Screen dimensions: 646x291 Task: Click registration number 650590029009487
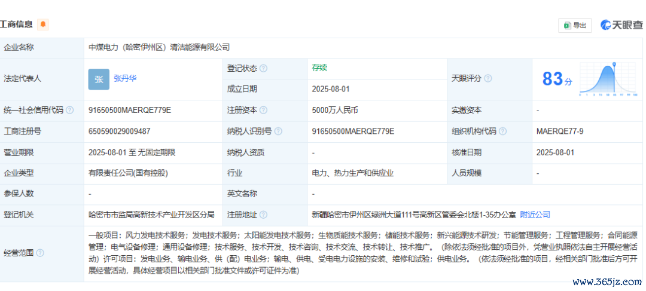point(120,131)
